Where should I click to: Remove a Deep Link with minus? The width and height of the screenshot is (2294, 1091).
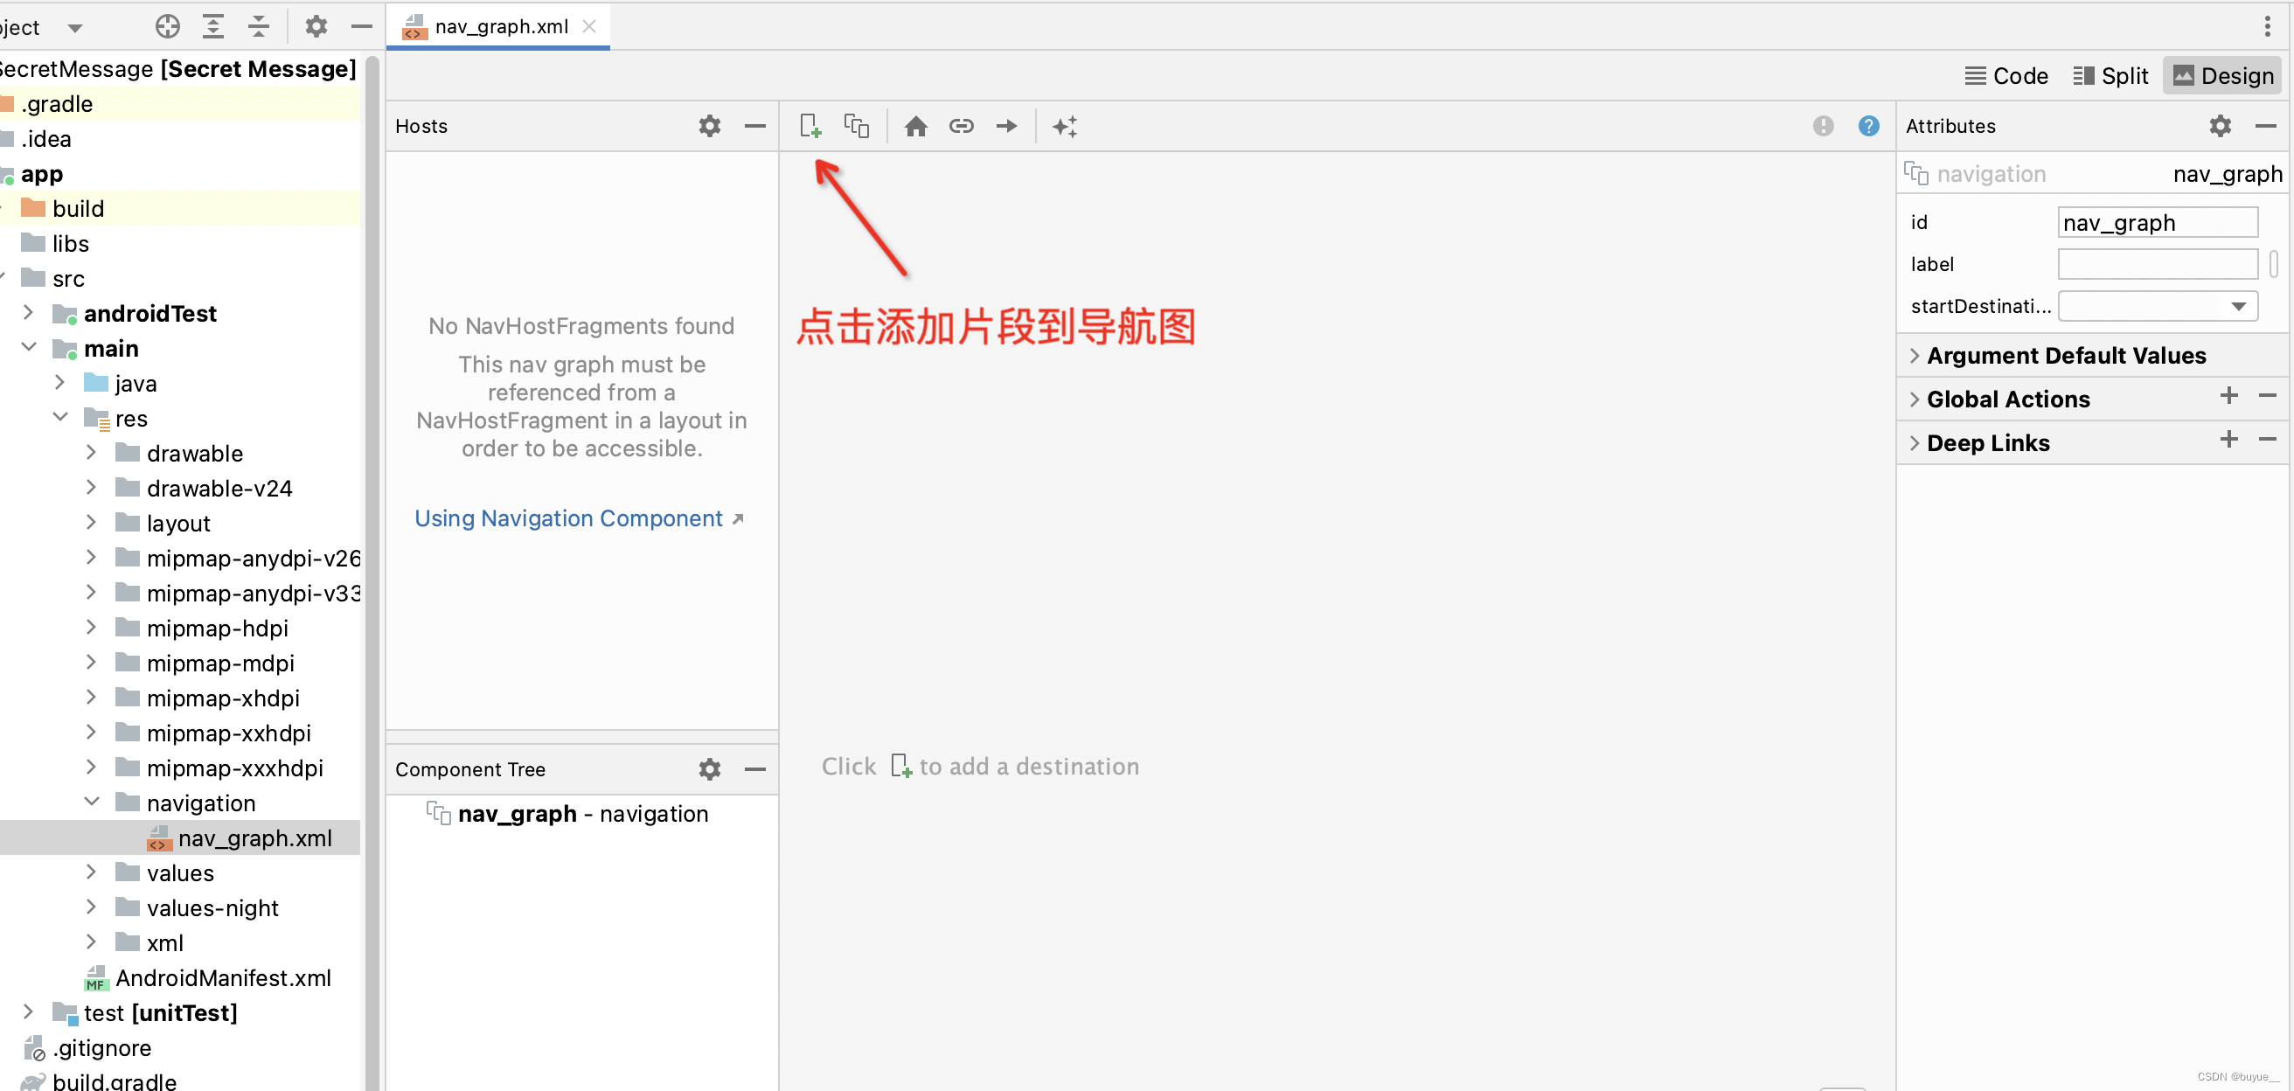[2267, 439]
